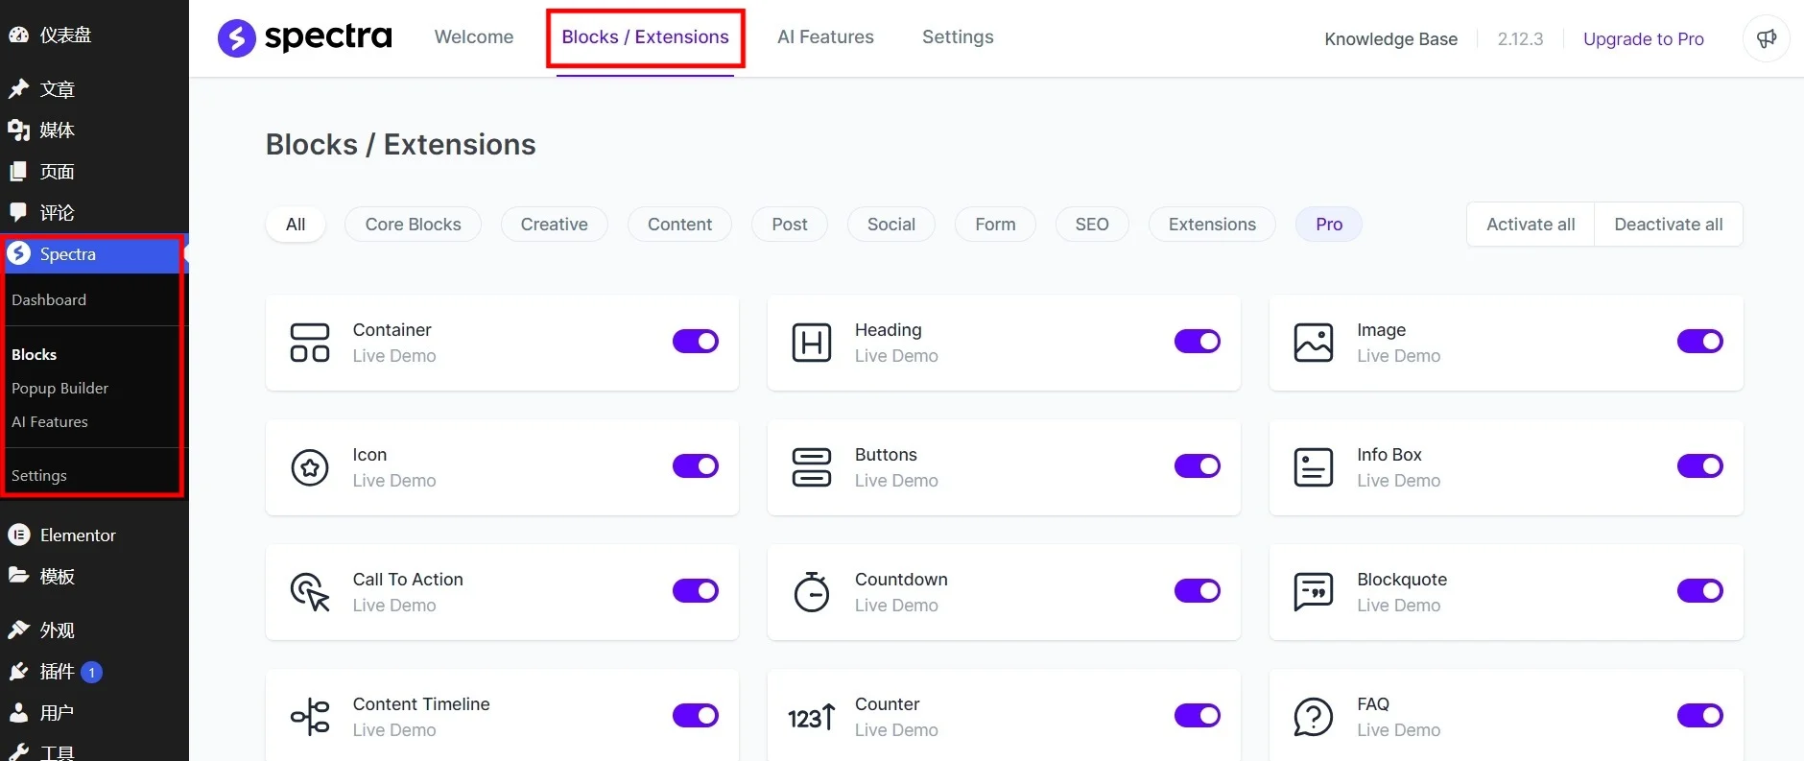Viewport: 1804px width, 761px height.
Task: Click the Activate all button
Action: click(x=1531, y=225)
